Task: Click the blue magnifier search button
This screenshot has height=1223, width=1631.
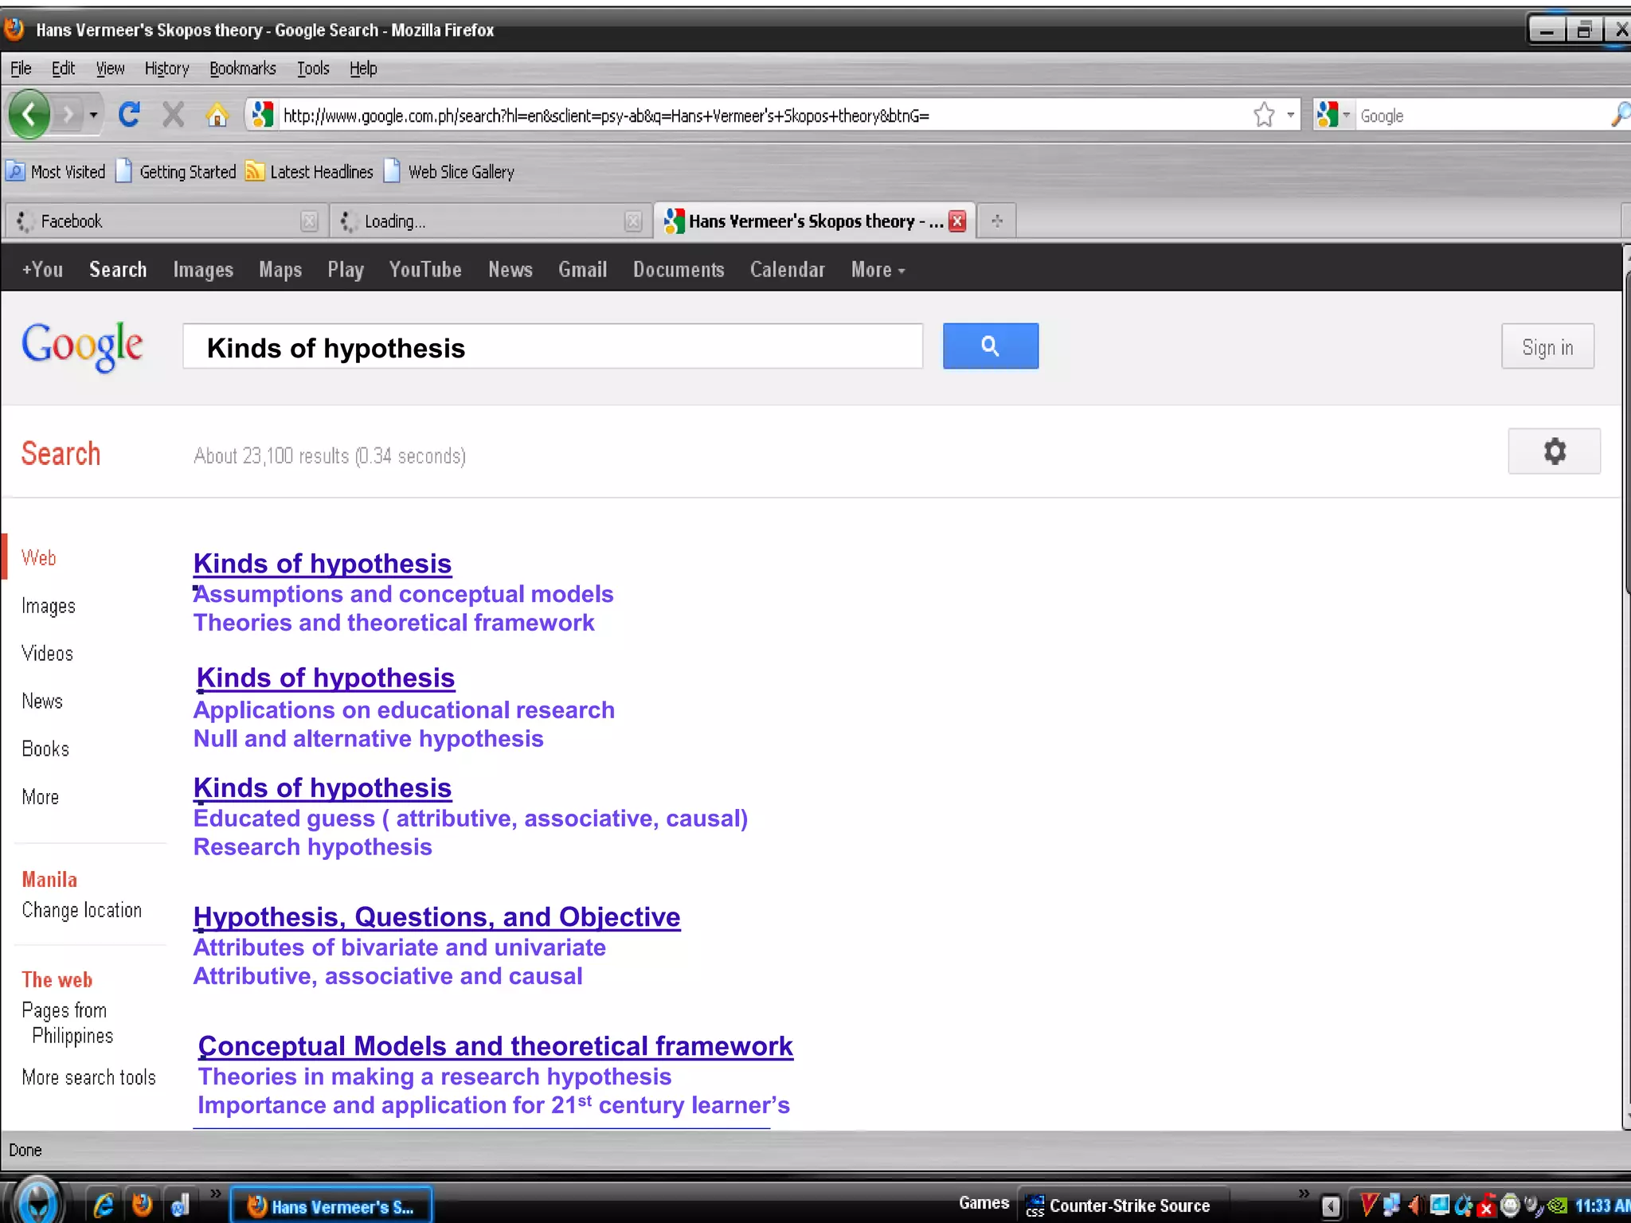Action: 990,346
